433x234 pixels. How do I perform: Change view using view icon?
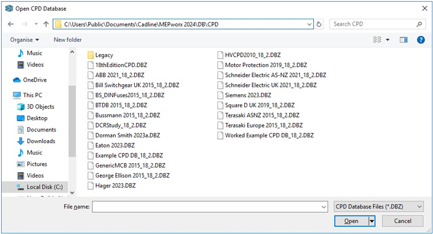[377, 40]
